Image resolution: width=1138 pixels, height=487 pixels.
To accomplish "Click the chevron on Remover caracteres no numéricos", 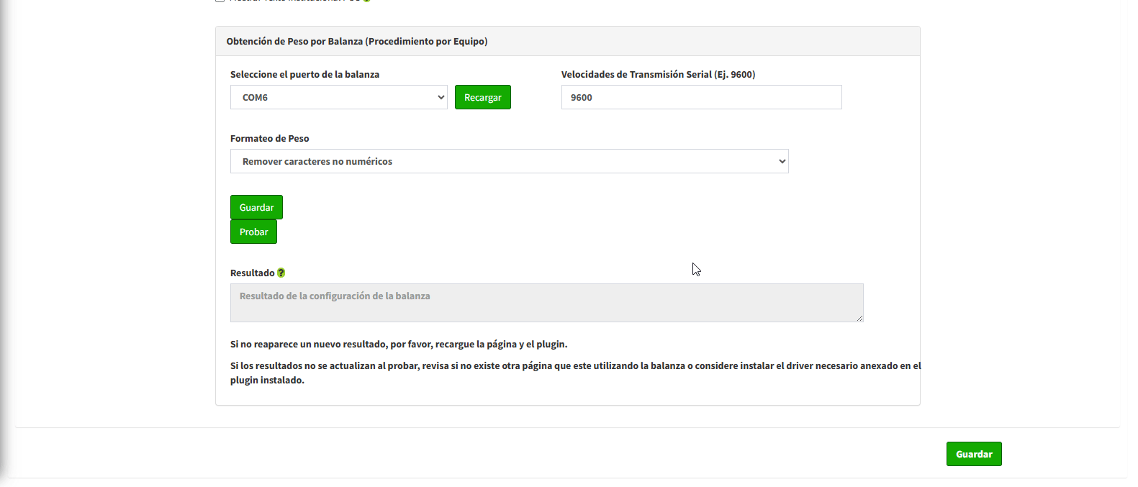I will click(x=782, y=161).
